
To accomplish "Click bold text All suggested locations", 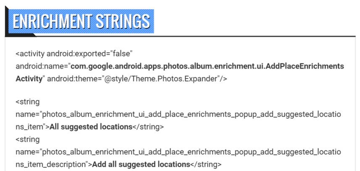I will tap(91, 126).
